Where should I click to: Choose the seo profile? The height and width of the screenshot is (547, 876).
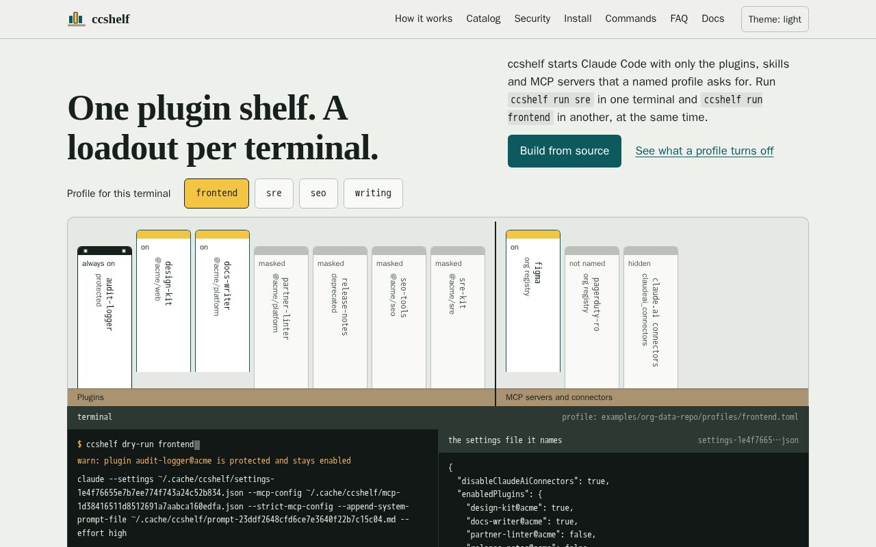tap(318, 194)
